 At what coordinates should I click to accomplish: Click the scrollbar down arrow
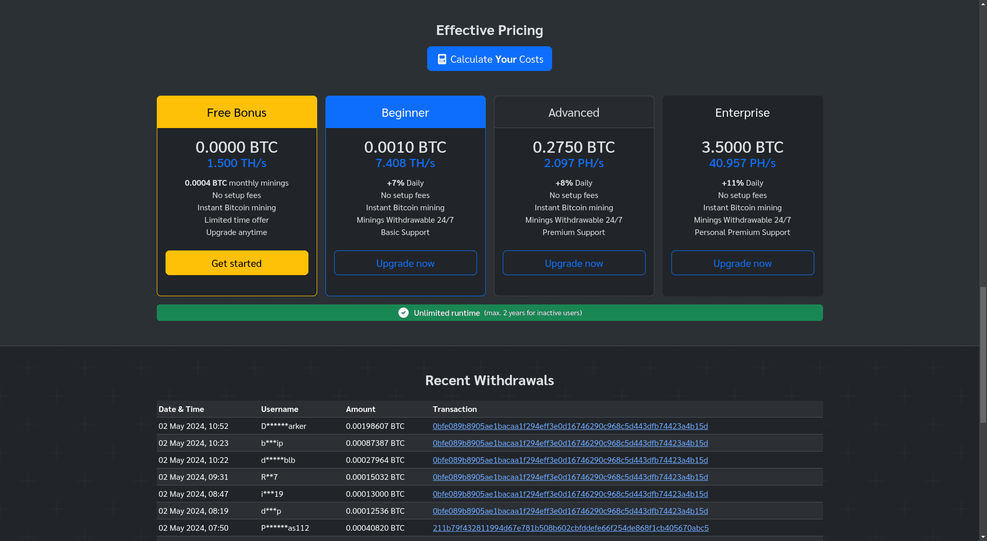click(982, 537)
